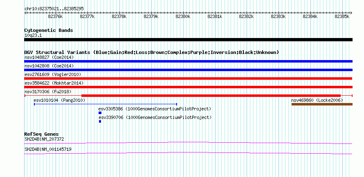The height and width of the screenshot is (177, 364).
Task: Click the chr10:82375021..82385295 coordinate label
Action: tap(54, 9)
